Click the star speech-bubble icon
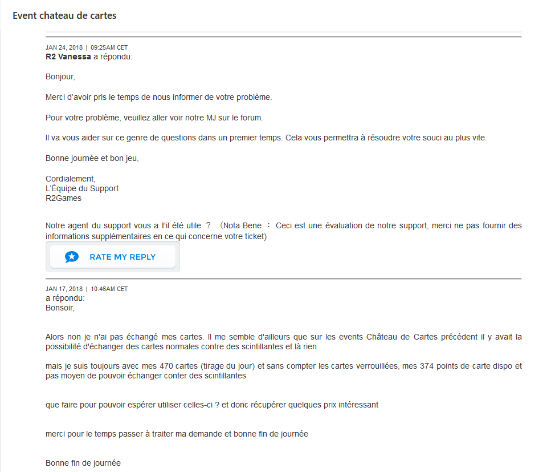Image resolution: width=547 pixels, height=472 pixels. click(x=71, y=257)
